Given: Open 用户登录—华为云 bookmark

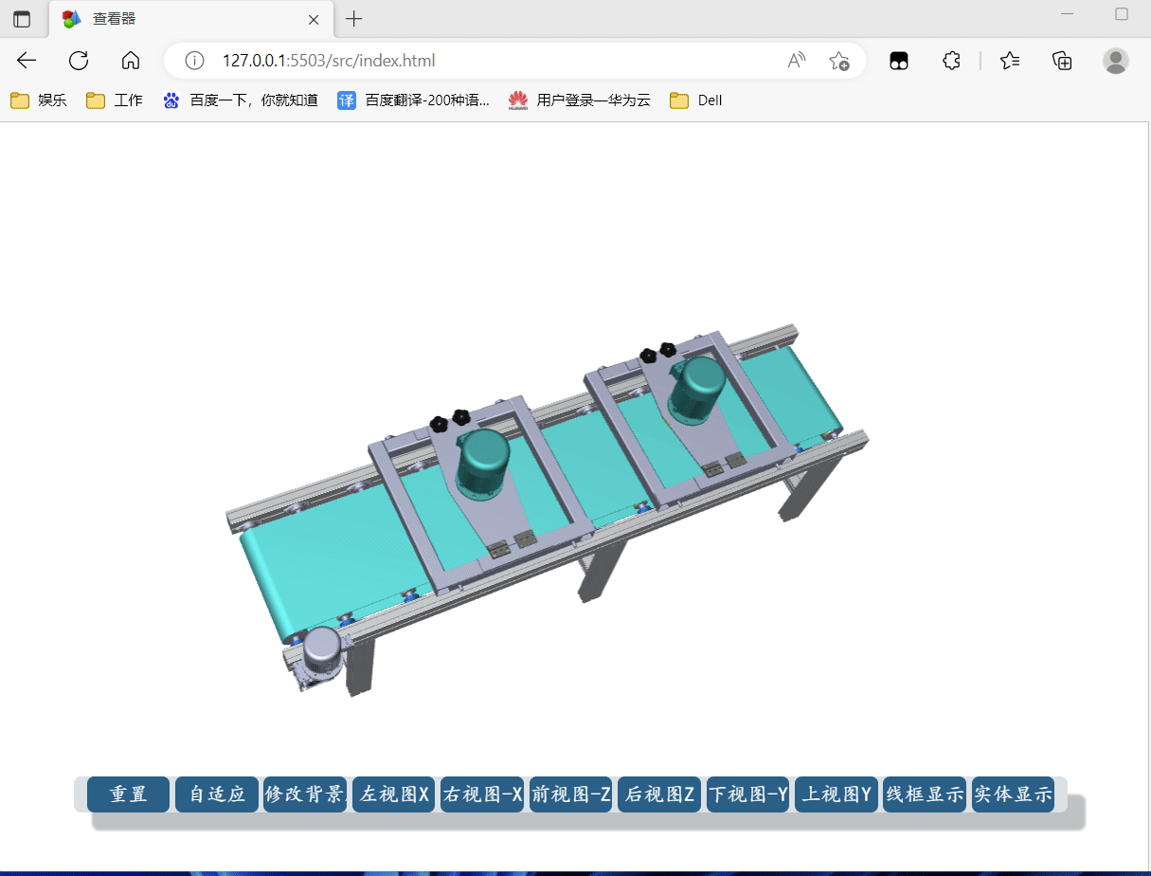Looking at the screenshot, I should [580, 100].
